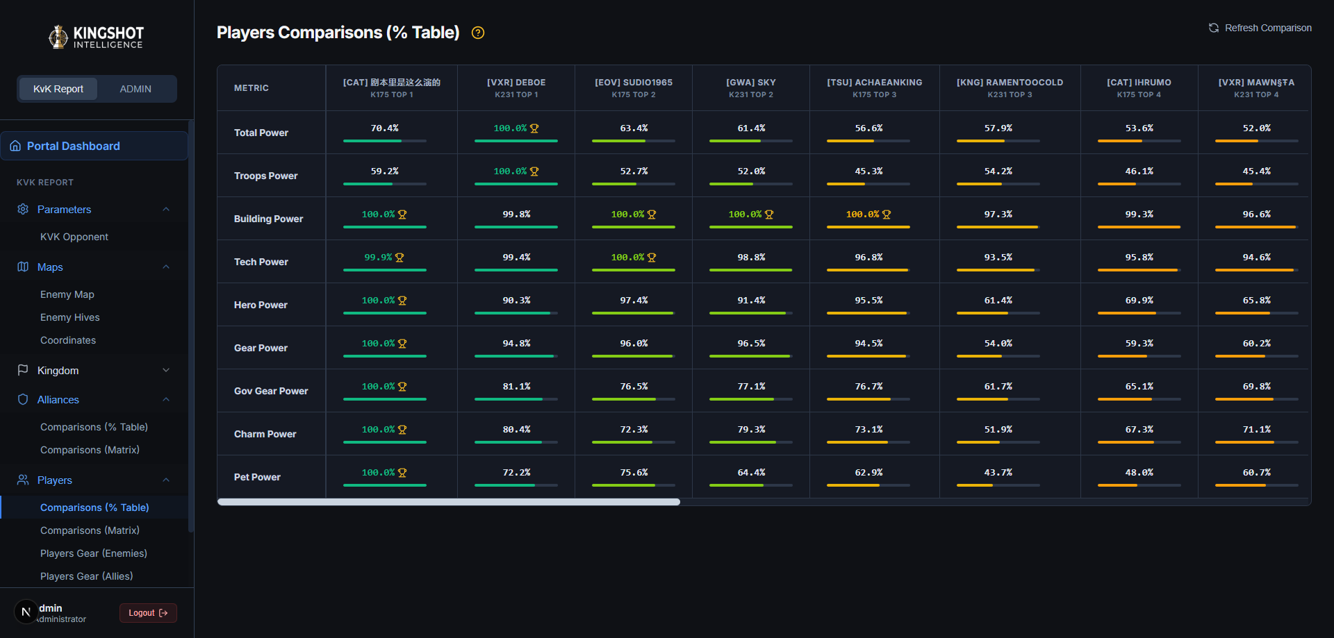This screenshot has height=638, width=1334.
Task: Click the table horizontal scrollbar
Action: point(449,502)
